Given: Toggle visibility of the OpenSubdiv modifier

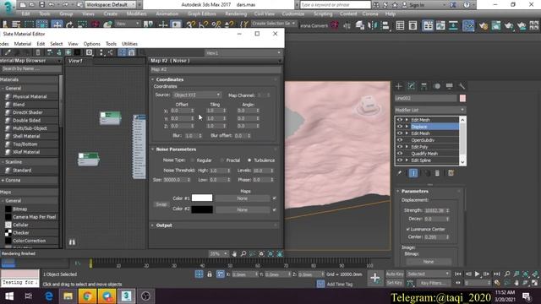Looking at the screenshot, I should tap(400, 140).
